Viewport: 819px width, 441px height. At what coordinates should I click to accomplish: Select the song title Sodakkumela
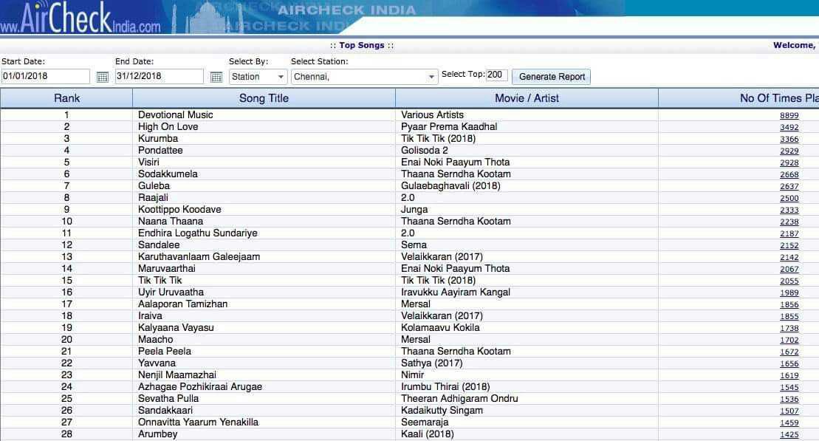(168, 174)
